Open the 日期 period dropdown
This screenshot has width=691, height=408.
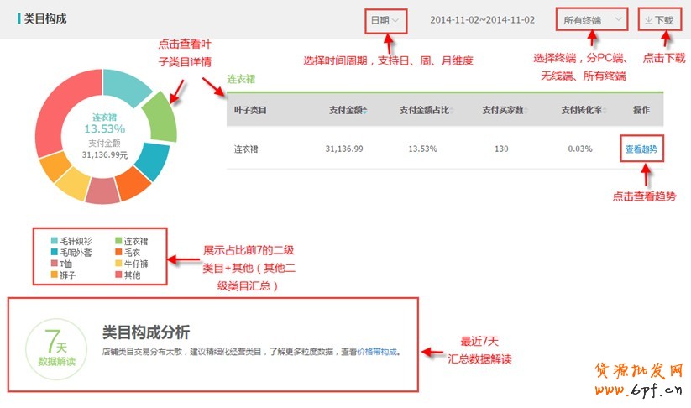click(x=385, y=20)
